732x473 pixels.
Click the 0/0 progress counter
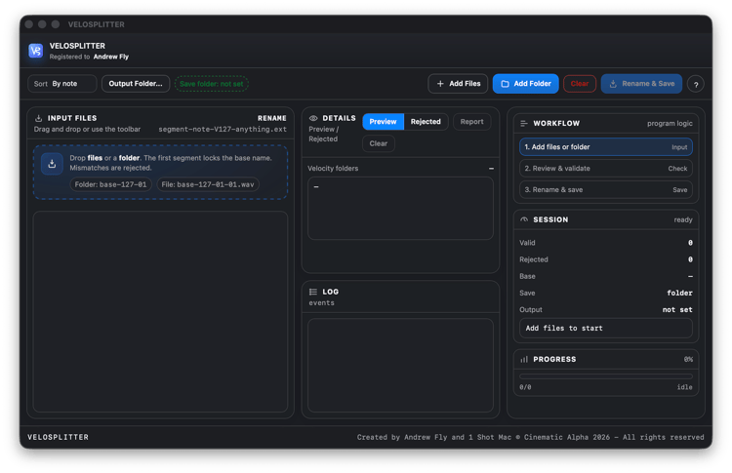tap(525, 387)
